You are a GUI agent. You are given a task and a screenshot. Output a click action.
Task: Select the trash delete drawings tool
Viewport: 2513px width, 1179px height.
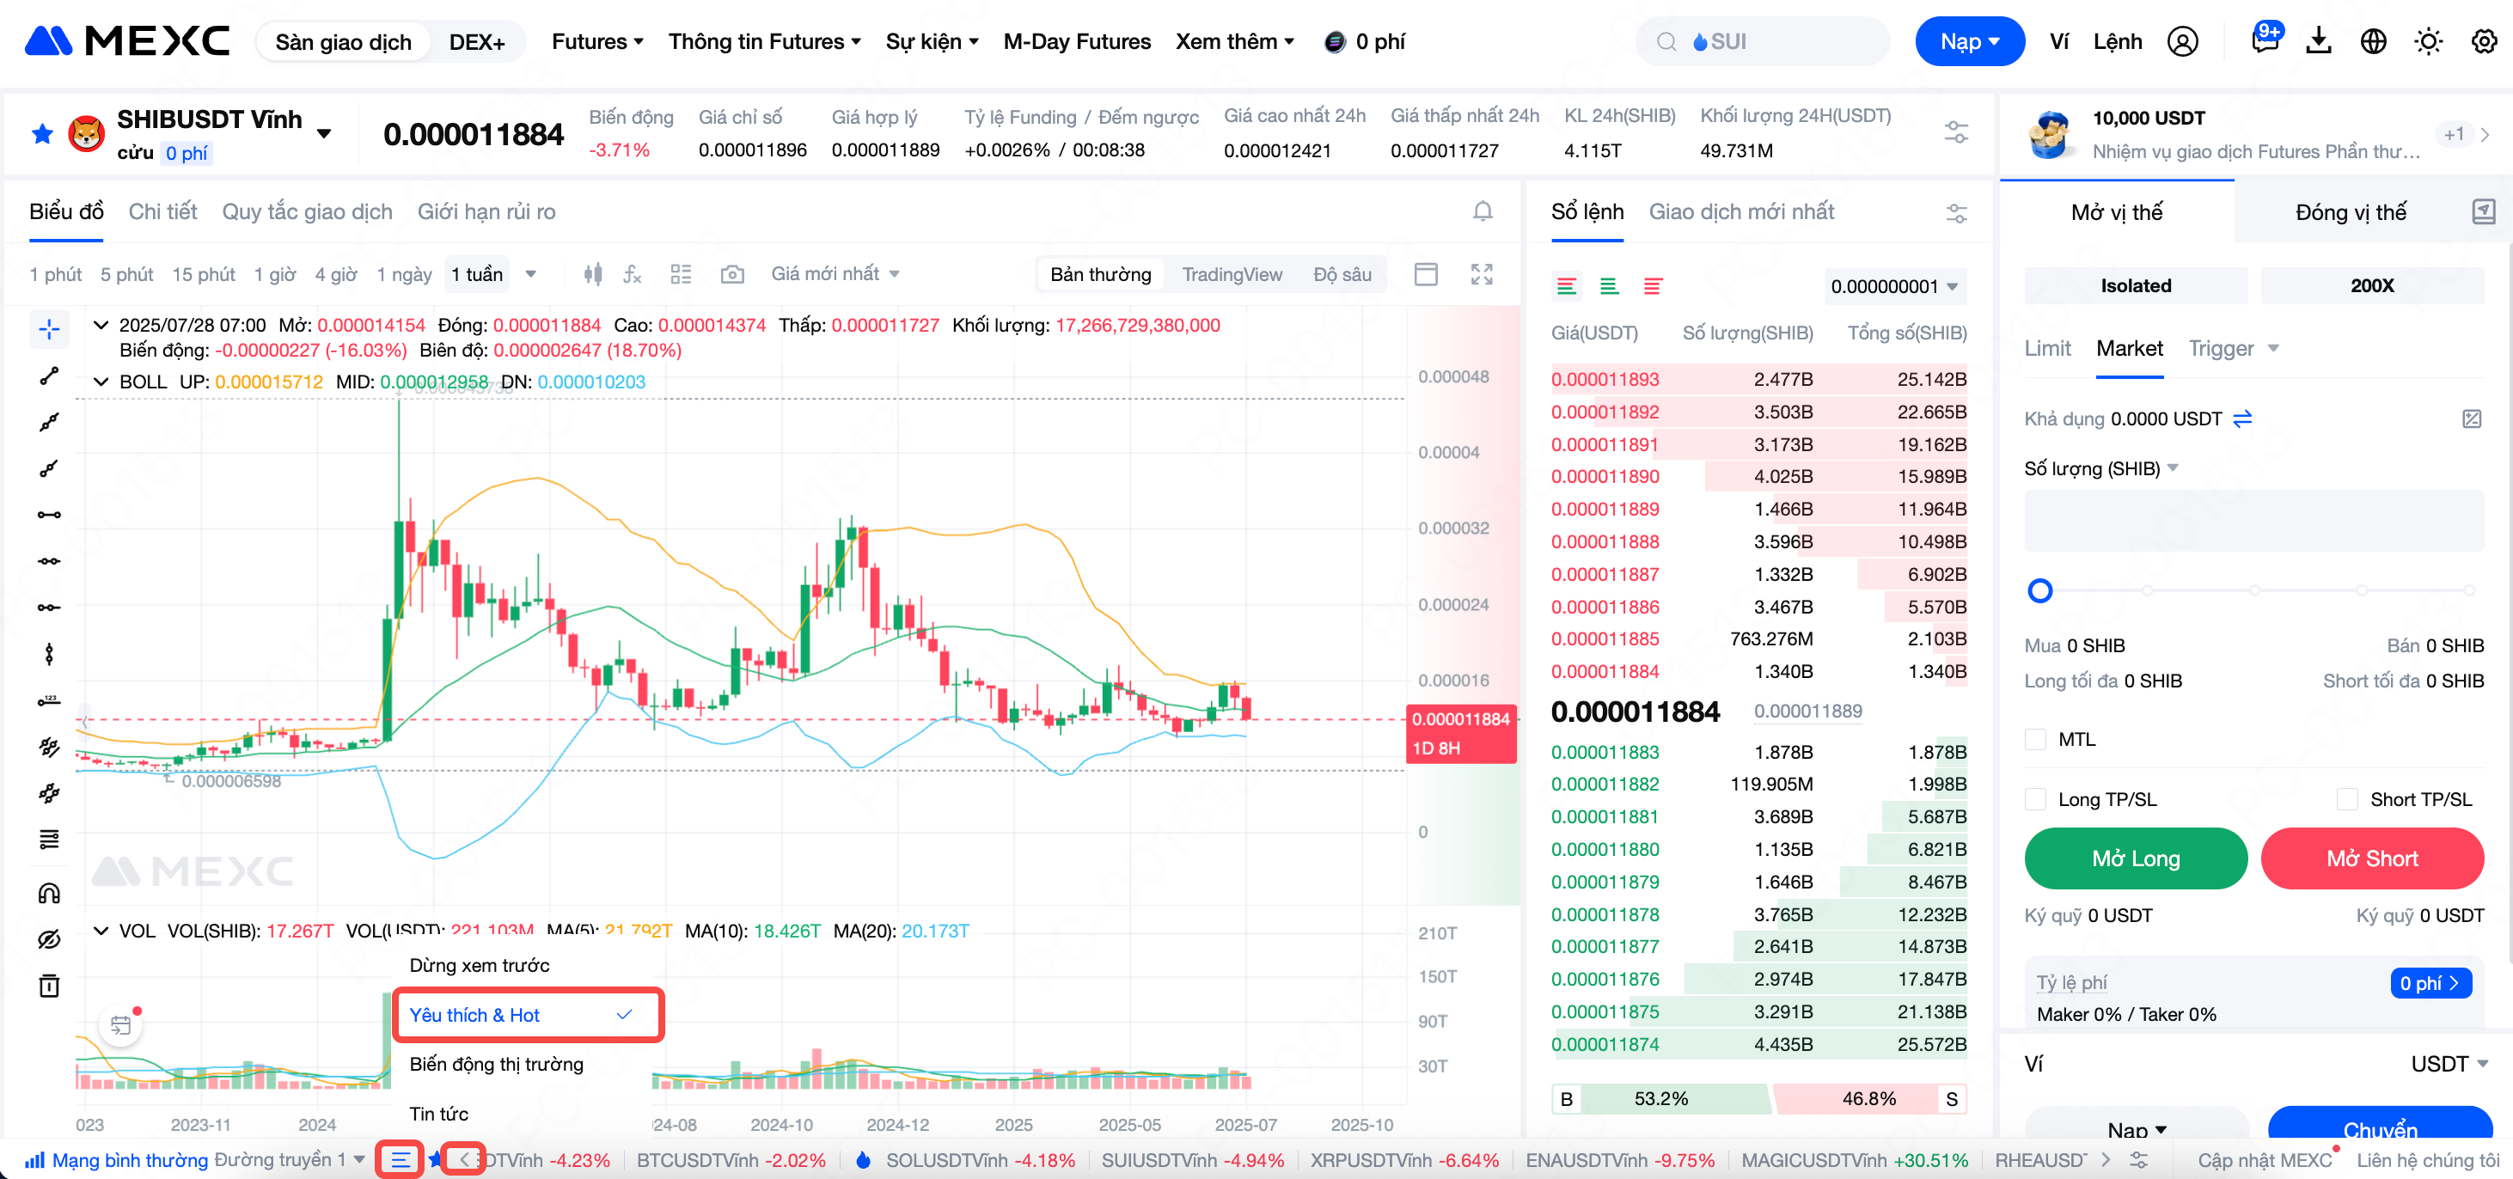[x=49, y=985]
